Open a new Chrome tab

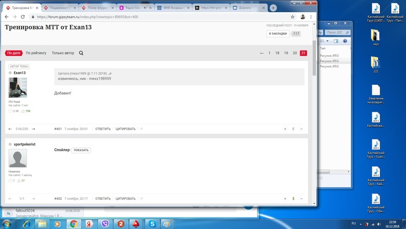[273, 8]
